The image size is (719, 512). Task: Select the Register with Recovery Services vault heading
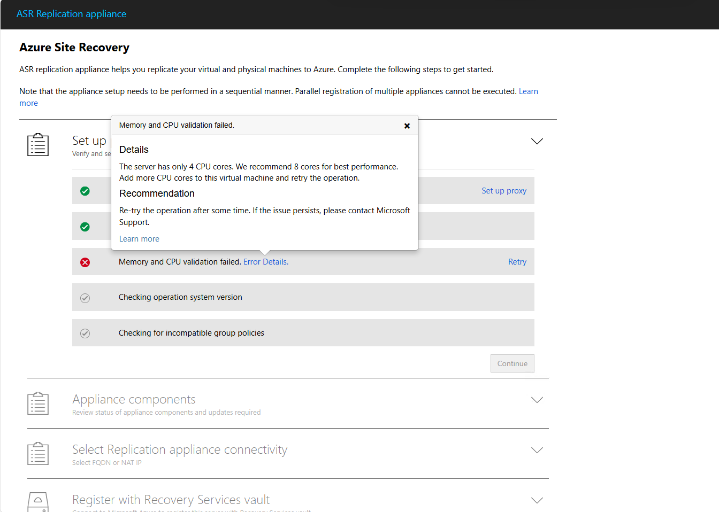[x=171, y=500]
